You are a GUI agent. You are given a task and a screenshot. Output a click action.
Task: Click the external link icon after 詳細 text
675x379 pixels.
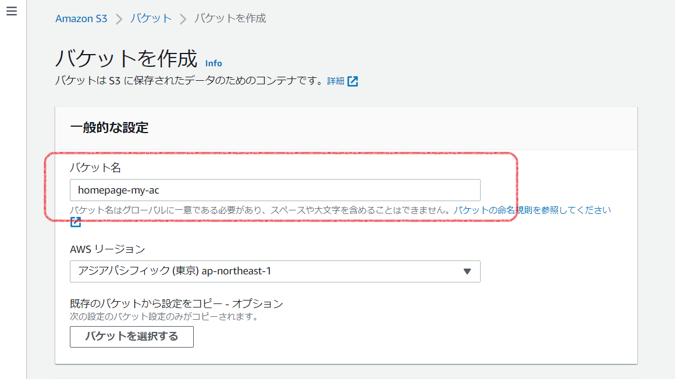[x=353, y=81]
